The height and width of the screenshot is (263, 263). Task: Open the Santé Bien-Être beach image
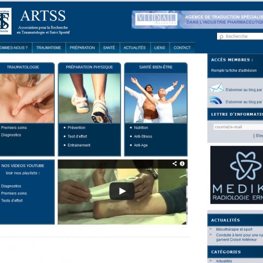pos(156,98)
